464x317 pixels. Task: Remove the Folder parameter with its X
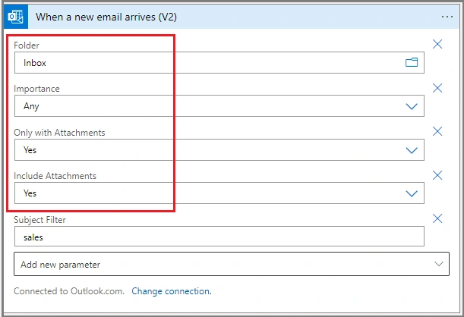(x=437, y=44)
